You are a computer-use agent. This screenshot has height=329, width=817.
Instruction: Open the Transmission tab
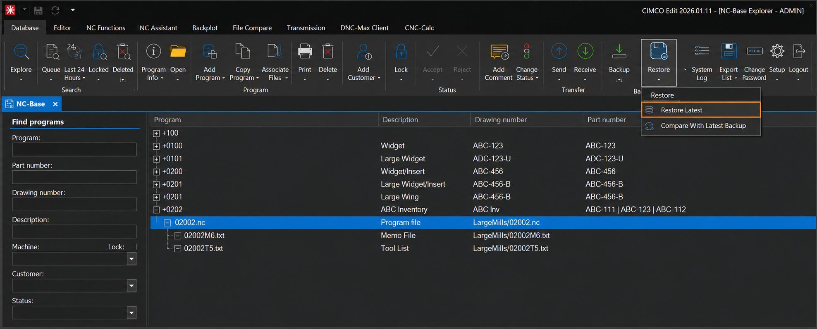(x=306, y=28)
